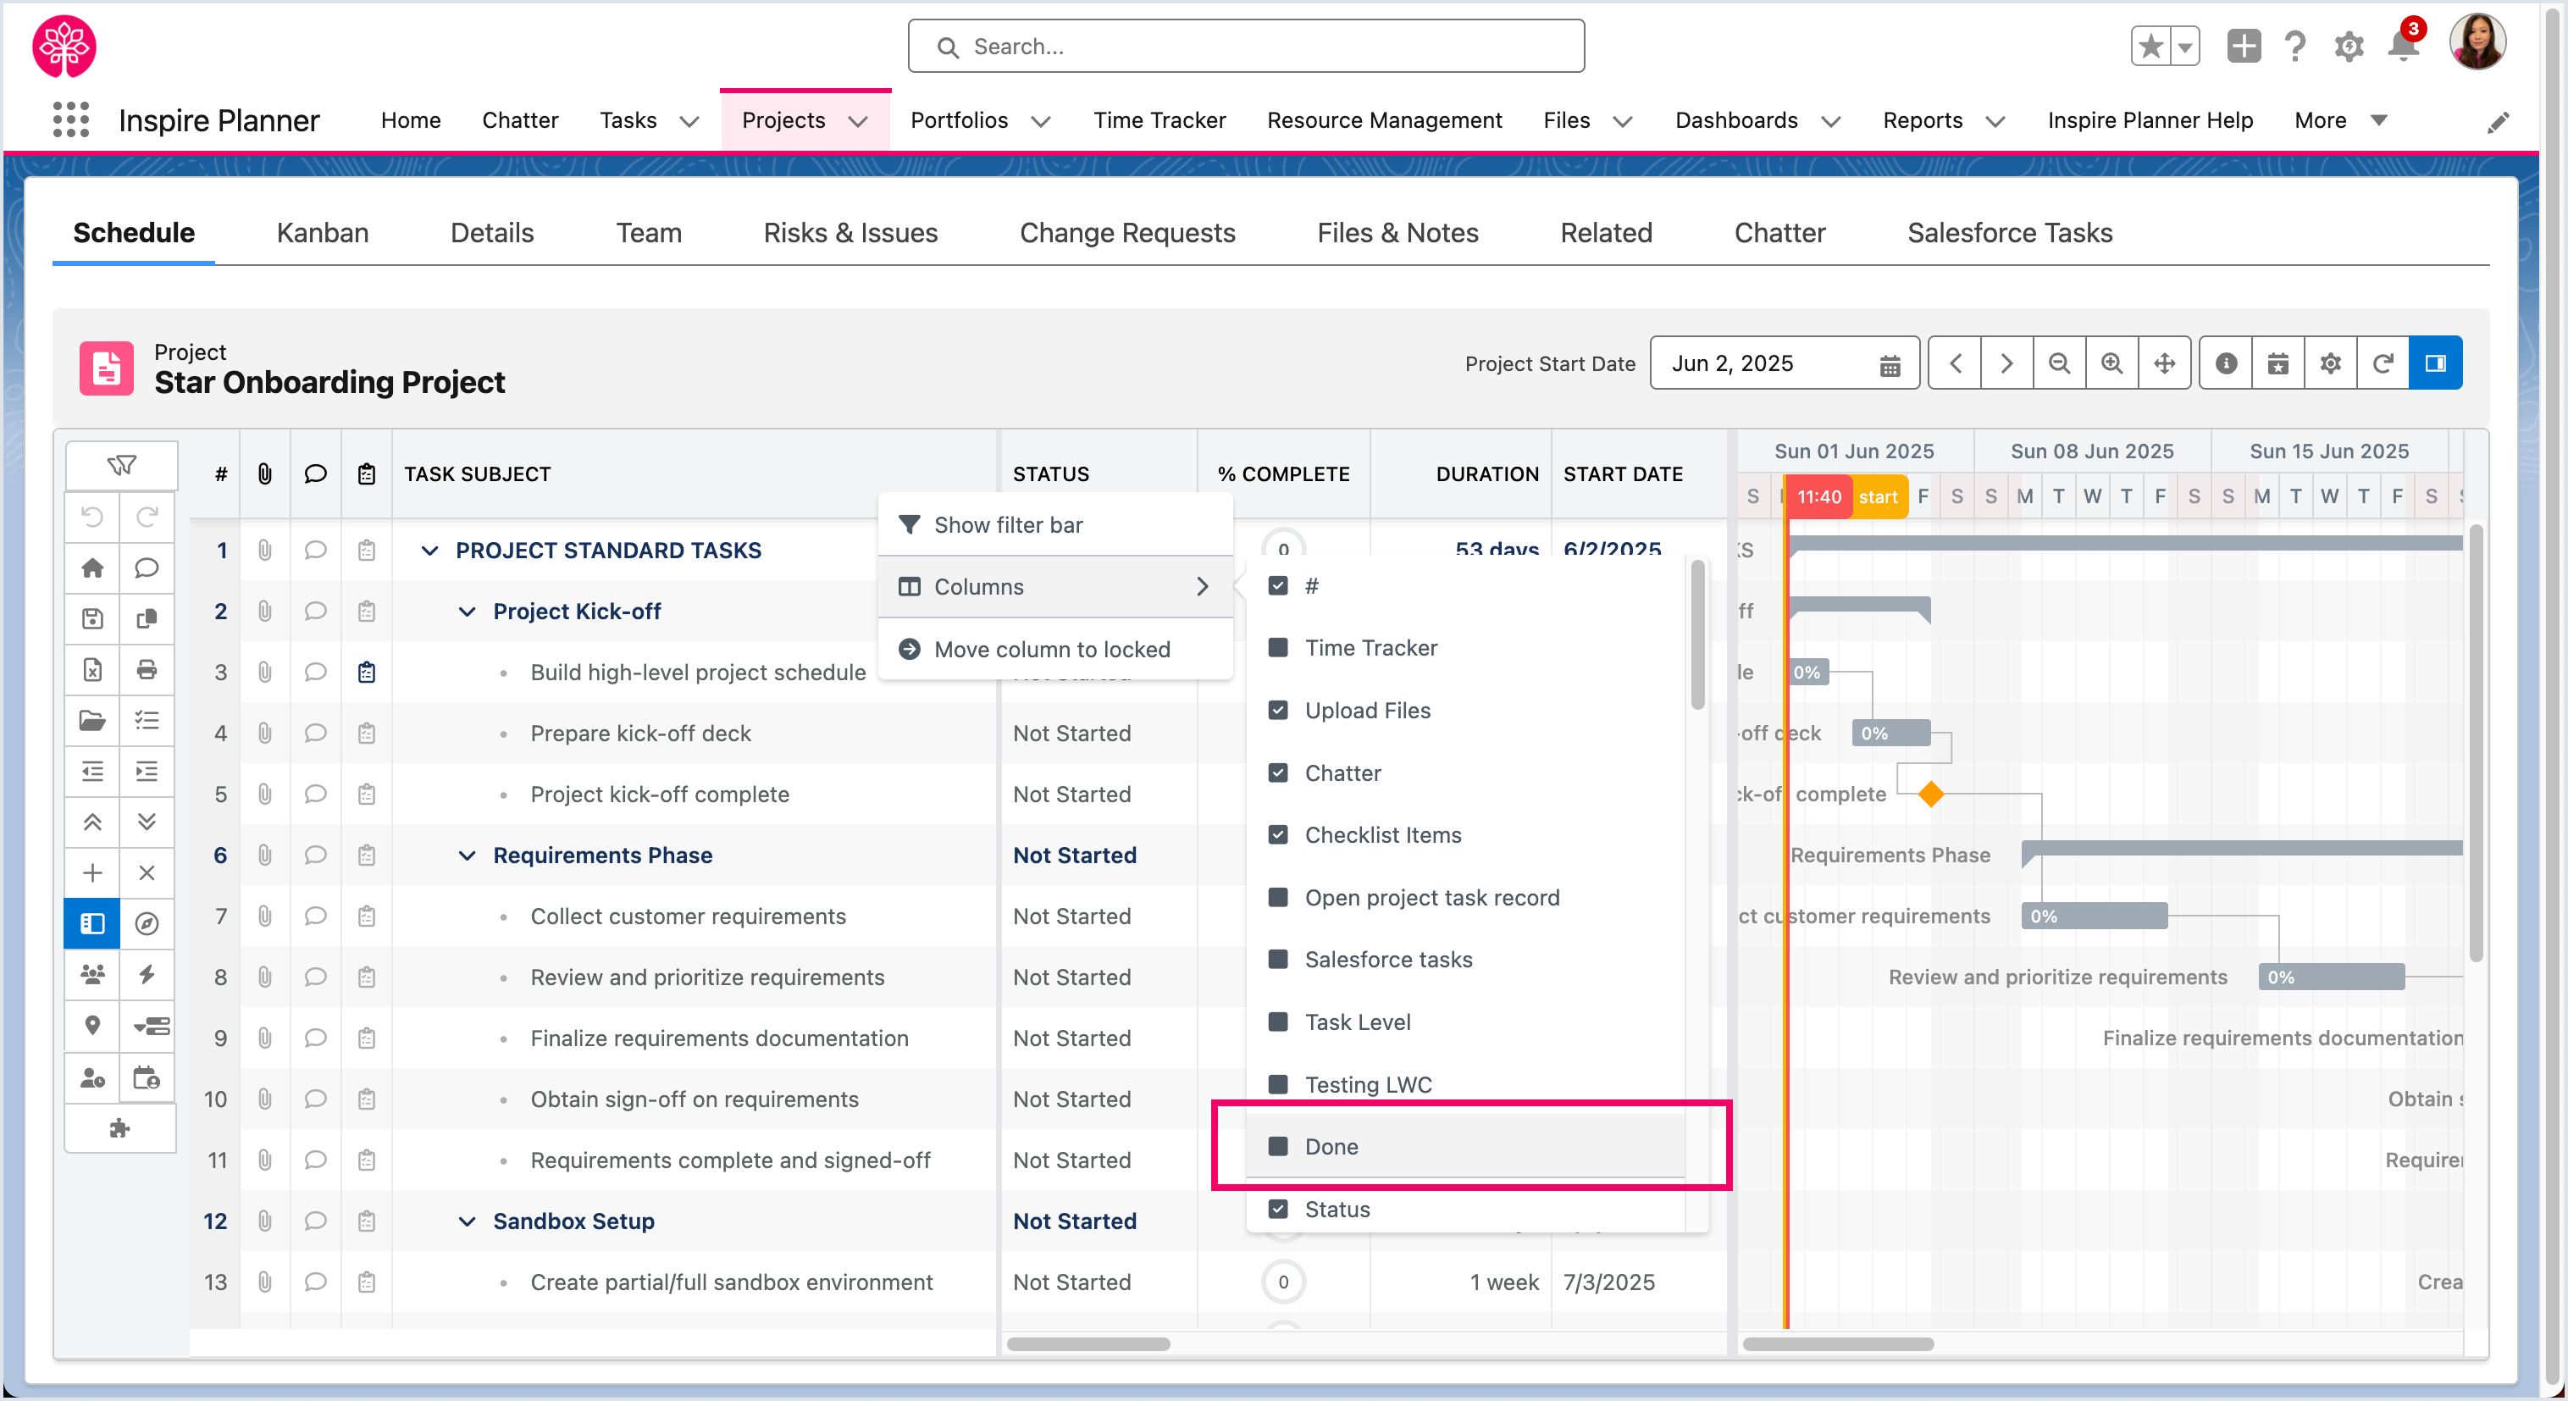The image size is (2568, 1401).
Task: Enable the Time Tracker column
Action: point(1278,648)
